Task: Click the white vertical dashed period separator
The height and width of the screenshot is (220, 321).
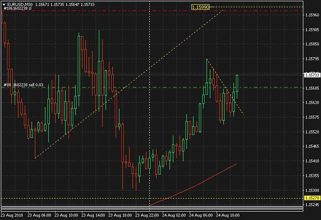Action: coord(150,126)
